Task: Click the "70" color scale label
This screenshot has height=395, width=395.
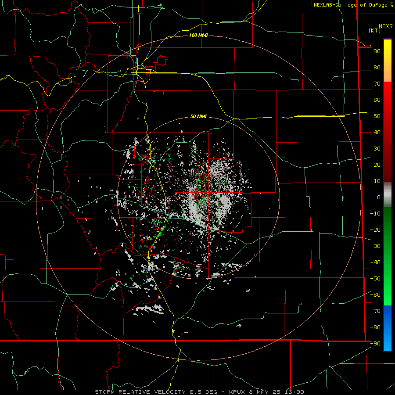Action: [x=377, y=84]
